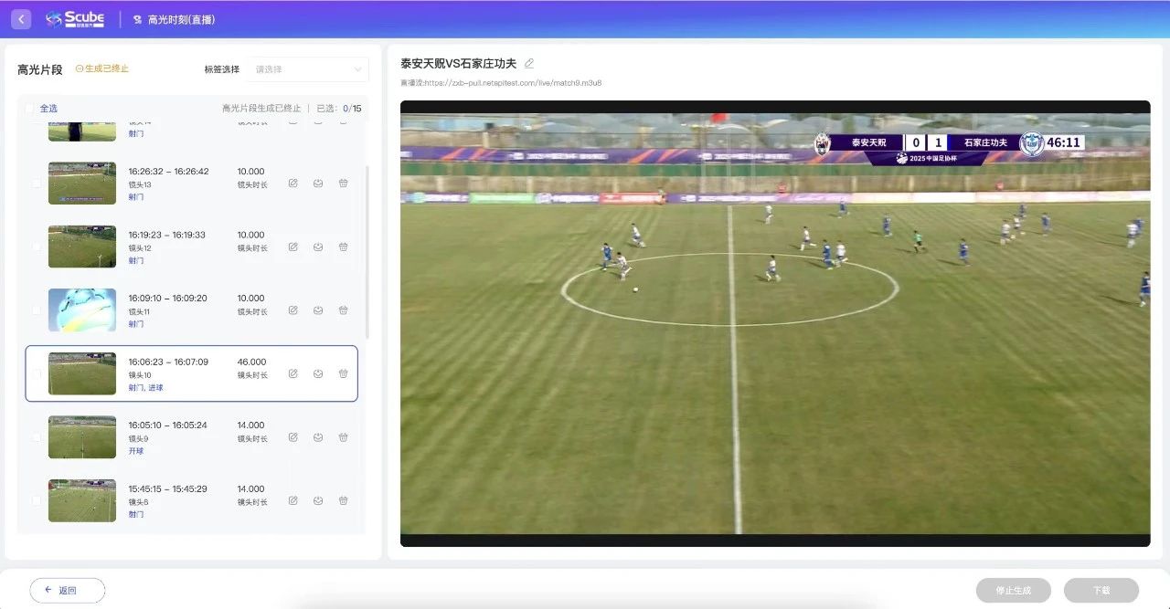
Task: Edit the match title with pencil icon
Action: tap(529, 63)
